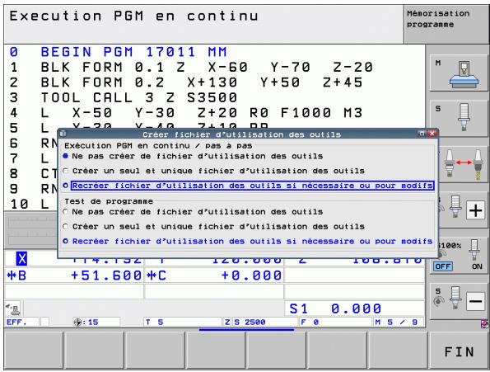
Task: Select 'Créer un seul' under Test de programme
Action: [214, 227]
